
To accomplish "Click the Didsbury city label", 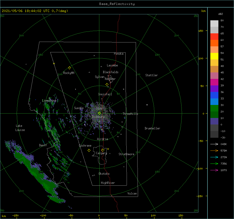I will 98,117.
